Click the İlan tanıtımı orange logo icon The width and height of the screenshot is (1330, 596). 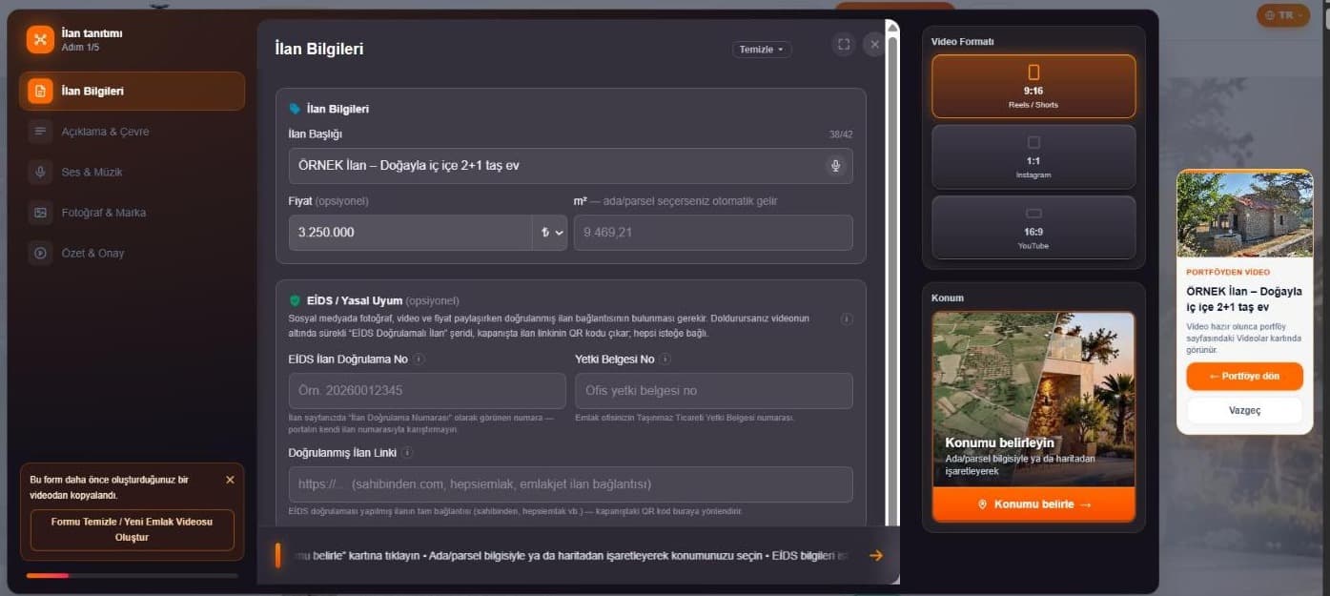point(39,39)
